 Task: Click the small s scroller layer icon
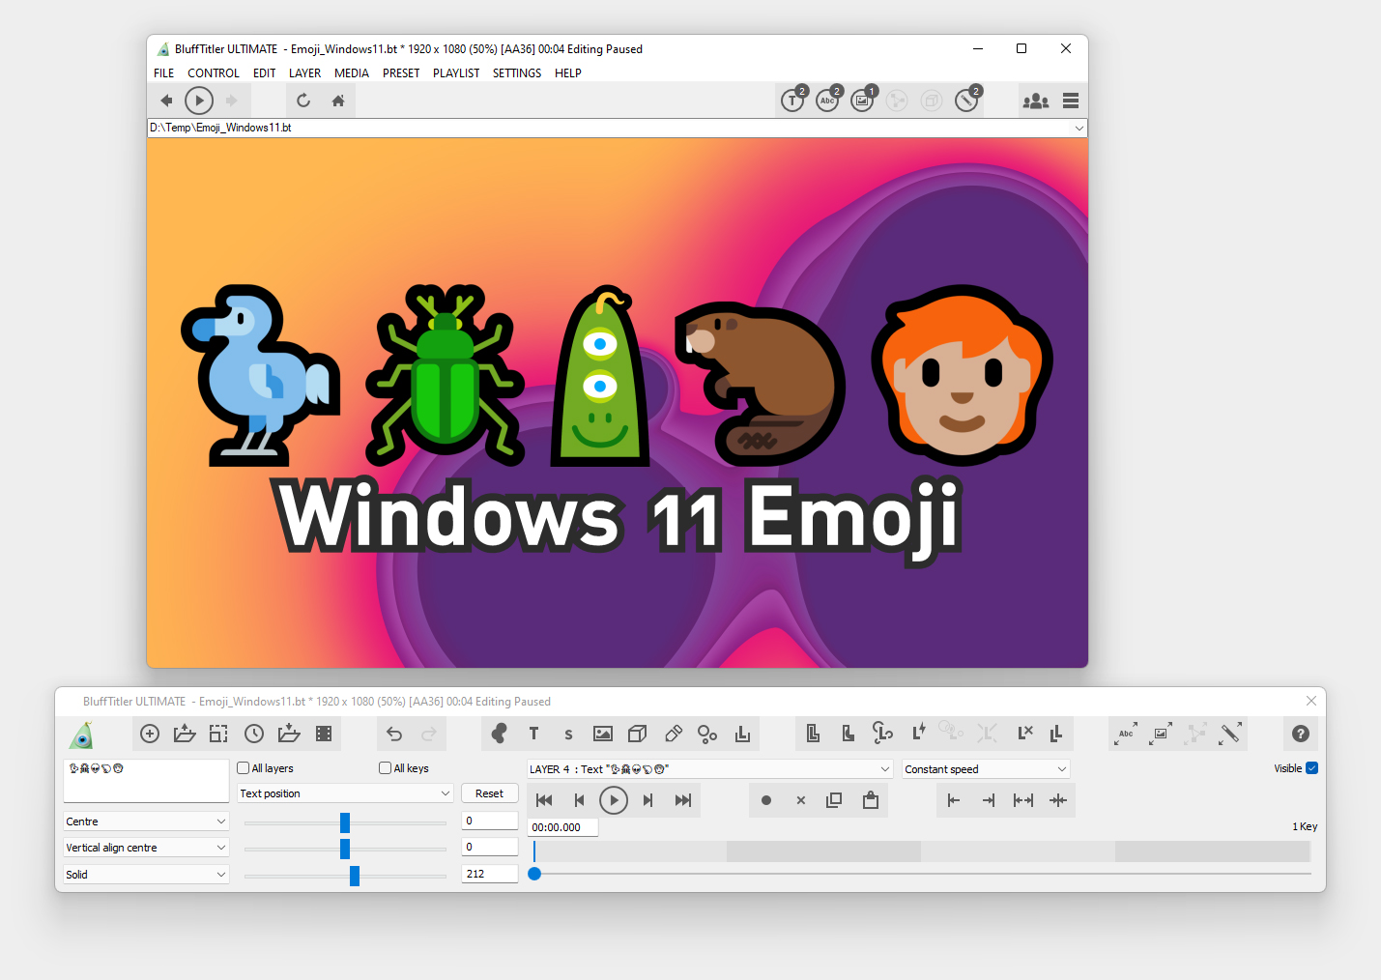pos(568,735)
